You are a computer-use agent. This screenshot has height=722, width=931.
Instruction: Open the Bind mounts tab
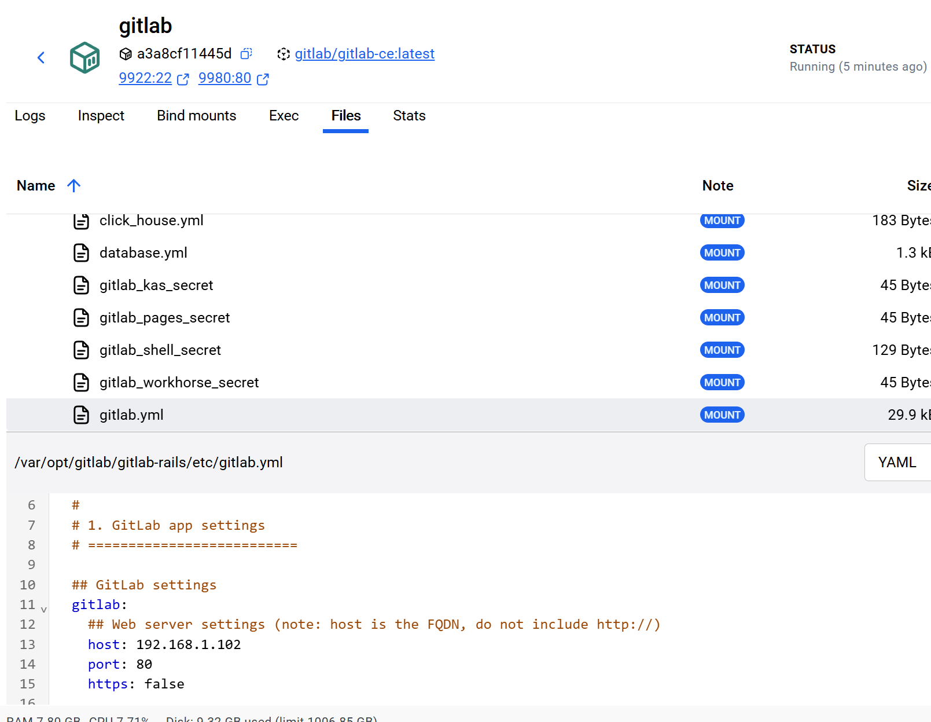coord(196,116)
